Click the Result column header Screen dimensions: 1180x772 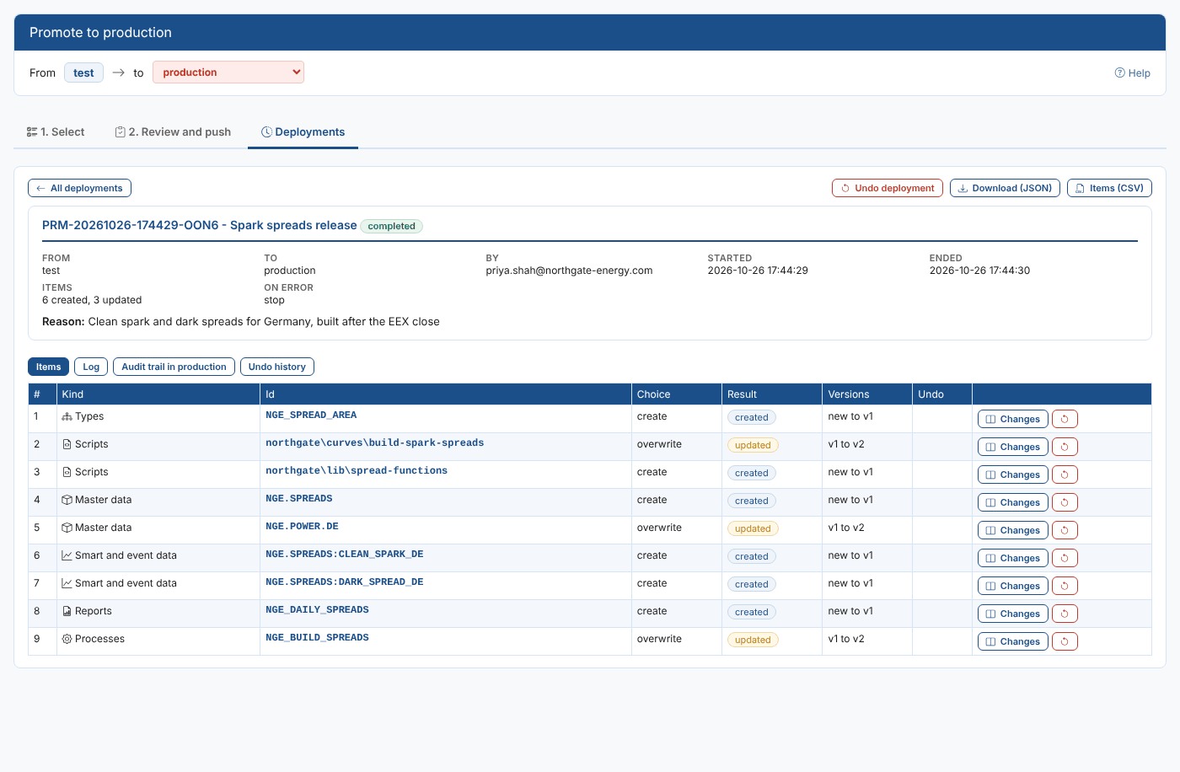pyautogui.click(x=771, y=394)
